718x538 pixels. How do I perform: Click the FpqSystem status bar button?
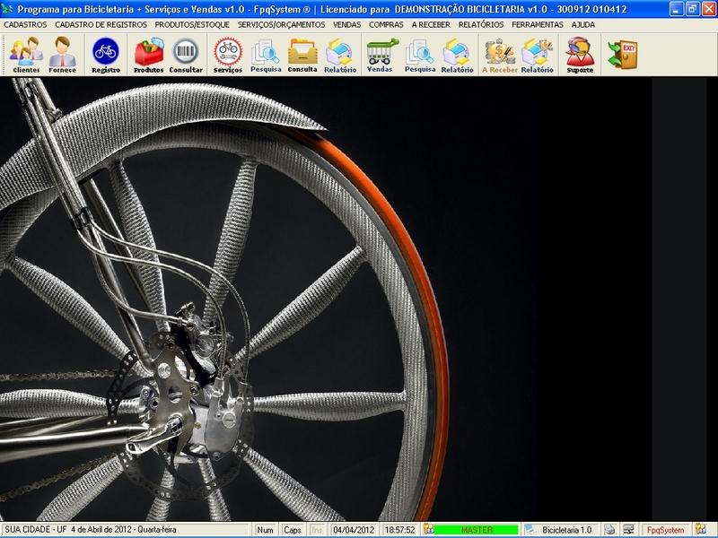coord(666,530)
